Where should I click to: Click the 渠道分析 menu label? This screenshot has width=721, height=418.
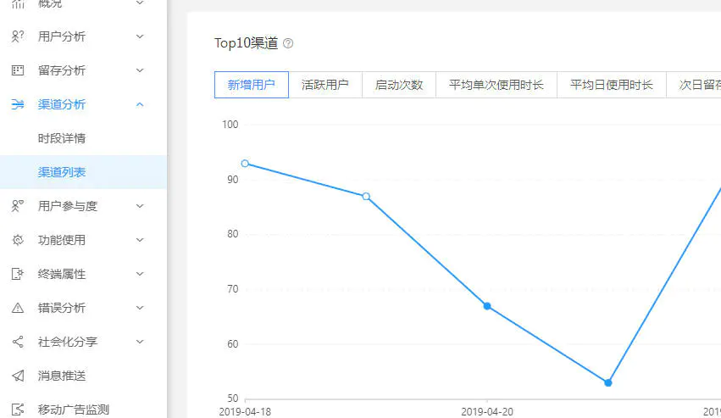pos(62,104)
